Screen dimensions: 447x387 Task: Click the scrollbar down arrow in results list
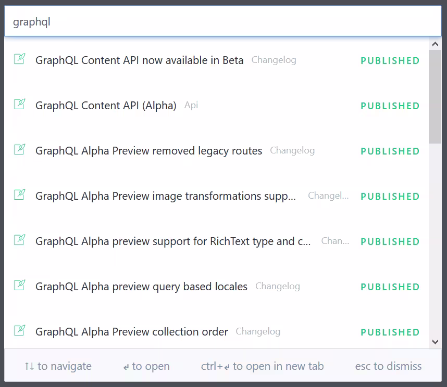click(x=435, y=342)
